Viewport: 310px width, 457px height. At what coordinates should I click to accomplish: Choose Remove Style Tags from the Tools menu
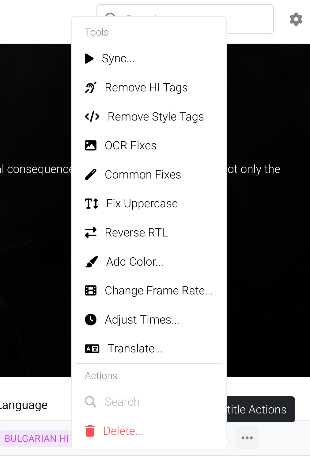(x=155, y=117)
